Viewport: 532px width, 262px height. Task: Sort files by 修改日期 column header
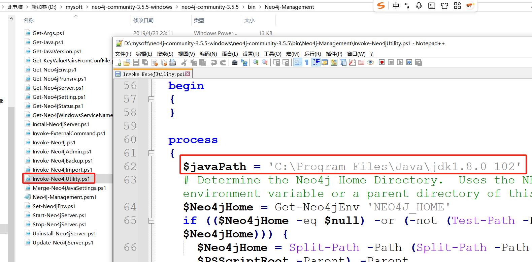161,20
